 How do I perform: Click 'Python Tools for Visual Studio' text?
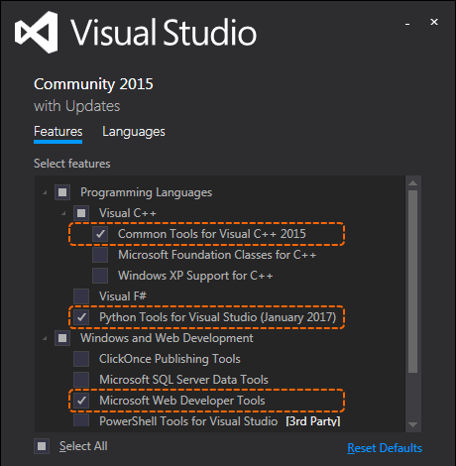tap(218, 317)
